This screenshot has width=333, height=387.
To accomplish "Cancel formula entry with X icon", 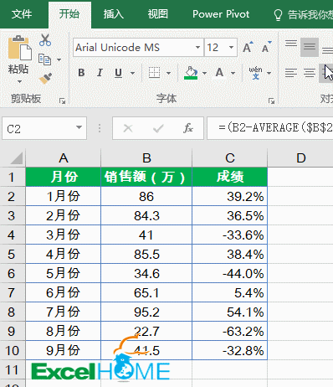I will click(x=128, y=128).
